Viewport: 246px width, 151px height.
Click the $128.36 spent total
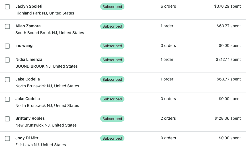tap(228, 118)
